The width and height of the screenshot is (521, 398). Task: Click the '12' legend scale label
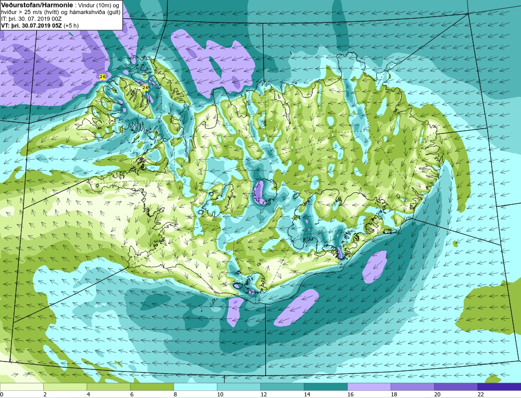(x=264, y=394)
